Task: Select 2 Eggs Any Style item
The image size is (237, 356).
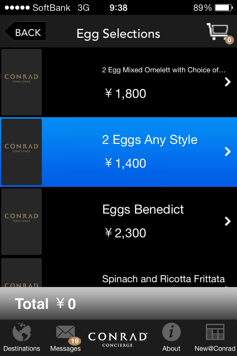Action: coord(150,140)
